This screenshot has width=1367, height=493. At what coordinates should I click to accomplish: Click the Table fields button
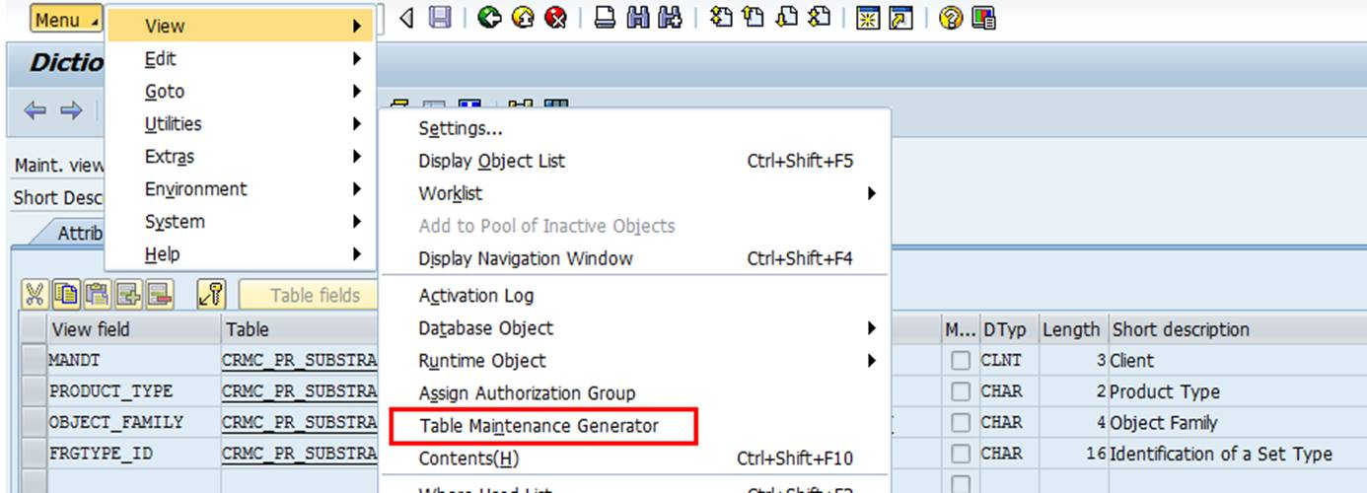tap(310, 294)
